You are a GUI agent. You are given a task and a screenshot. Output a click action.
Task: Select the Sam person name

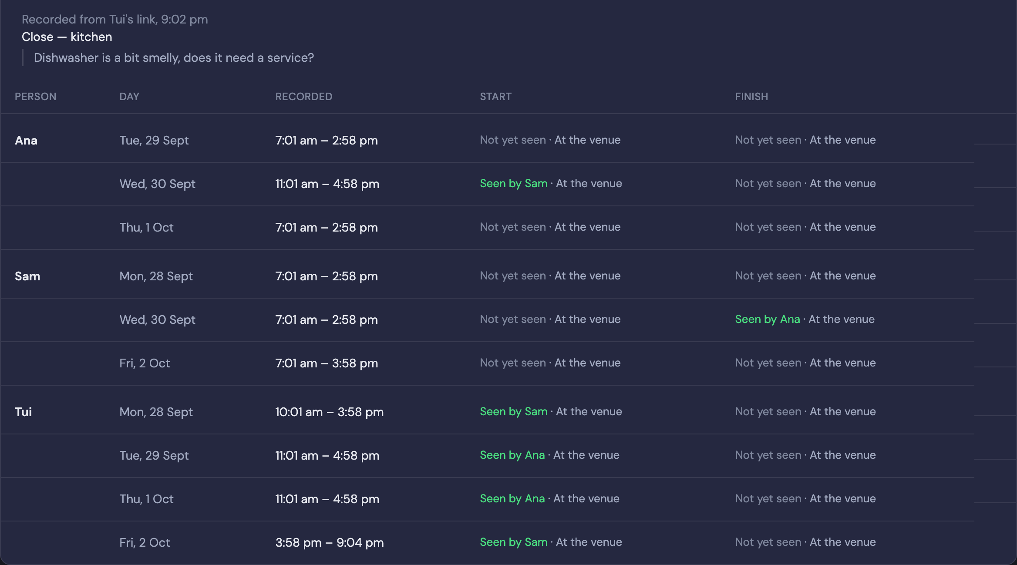click(x=27, y=276)
